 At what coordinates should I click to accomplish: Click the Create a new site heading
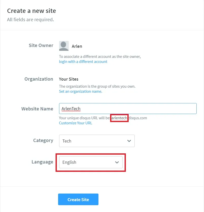pyautogui.click(x=31, y=11)
